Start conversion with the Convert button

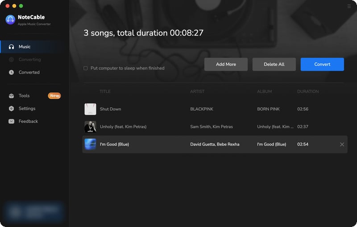click(322, 64)
